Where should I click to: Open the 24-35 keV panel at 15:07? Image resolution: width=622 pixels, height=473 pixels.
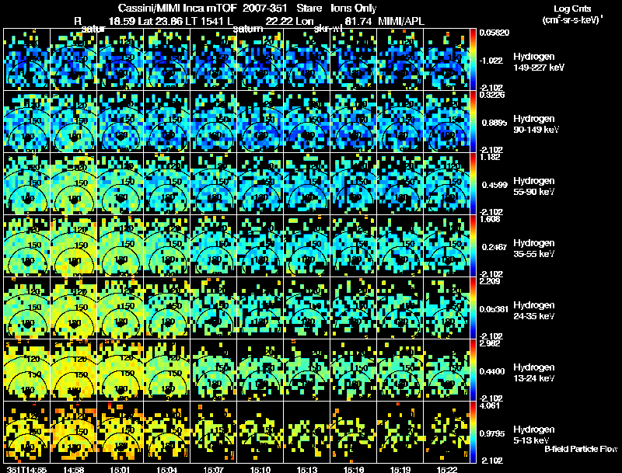coord(213,308)
